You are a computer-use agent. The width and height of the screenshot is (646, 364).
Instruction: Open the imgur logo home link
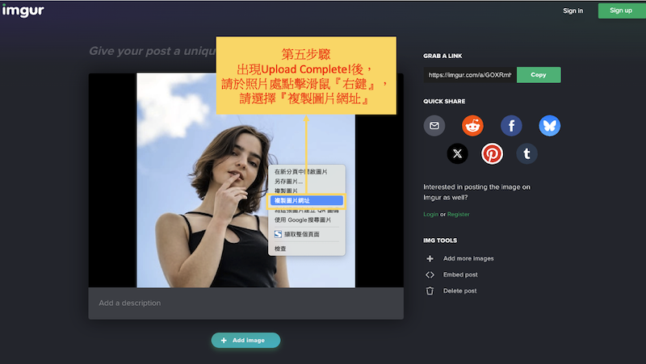pyautogui.click(x=23, y=10)
